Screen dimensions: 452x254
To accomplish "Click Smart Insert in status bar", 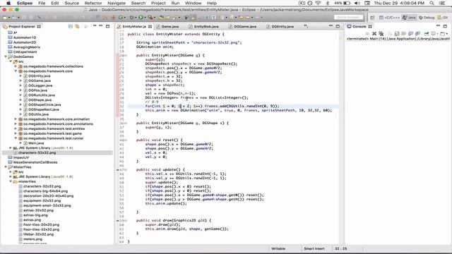I will pyautogui.click(x=314, y=248).
